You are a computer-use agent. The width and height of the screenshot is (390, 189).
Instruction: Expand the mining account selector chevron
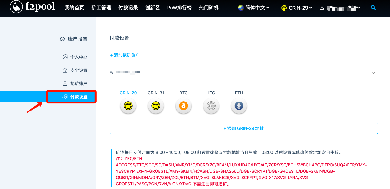373,73
